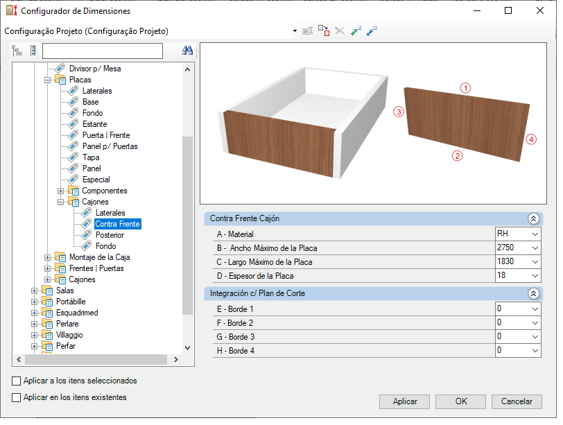
Task: Select the Puerta | Frente item
Action: (x=106, y=135)
